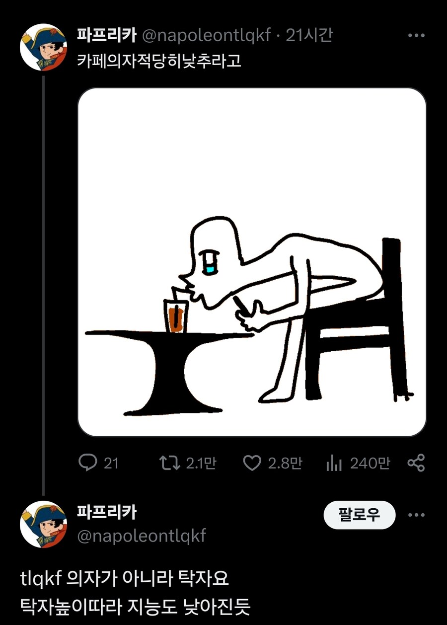Tap the share icon under the tweet
The width and height of the screenshot is (447, 625).
click(416, 463)
